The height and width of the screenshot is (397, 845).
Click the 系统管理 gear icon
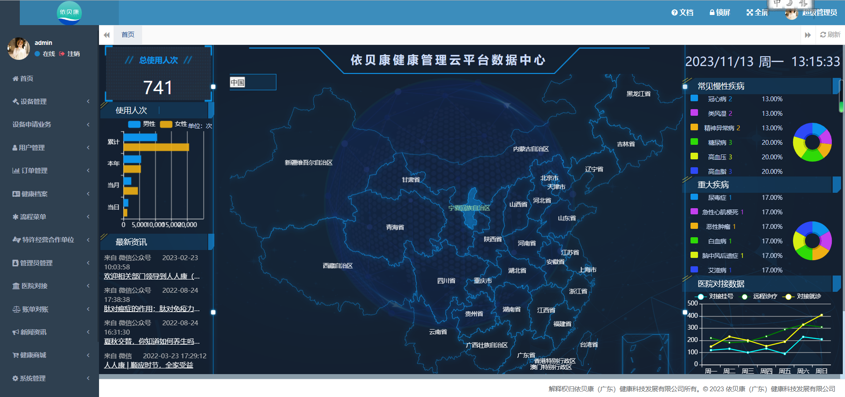pos(15,378)
